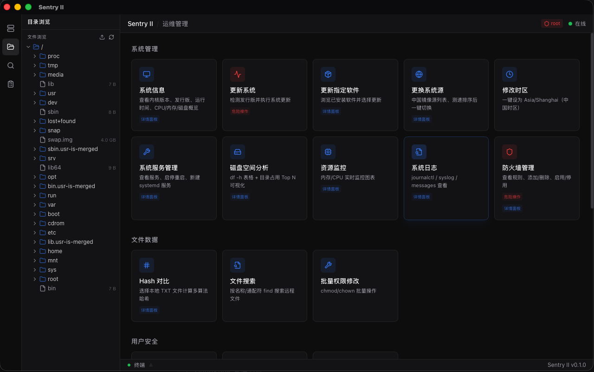Click the shield icon on 防火墙管理 card
This screenshot has height=372, width=594.
[x=510, y=152]
